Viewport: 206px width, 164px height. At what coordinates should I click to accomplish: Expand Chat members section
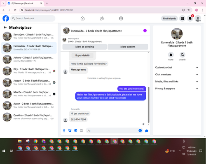point(177,75)
